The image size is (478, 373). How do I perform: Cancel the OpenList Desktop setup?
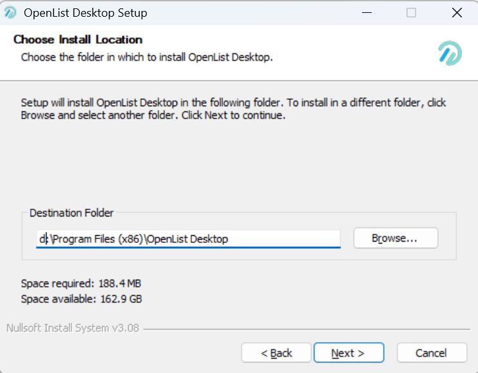(432, 353)
